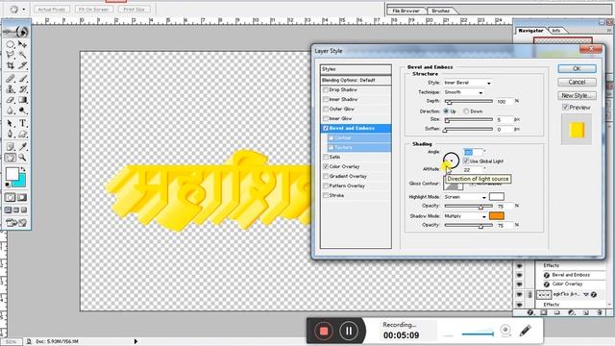Select the Elliptical Marquee tool

click(11, 44)
